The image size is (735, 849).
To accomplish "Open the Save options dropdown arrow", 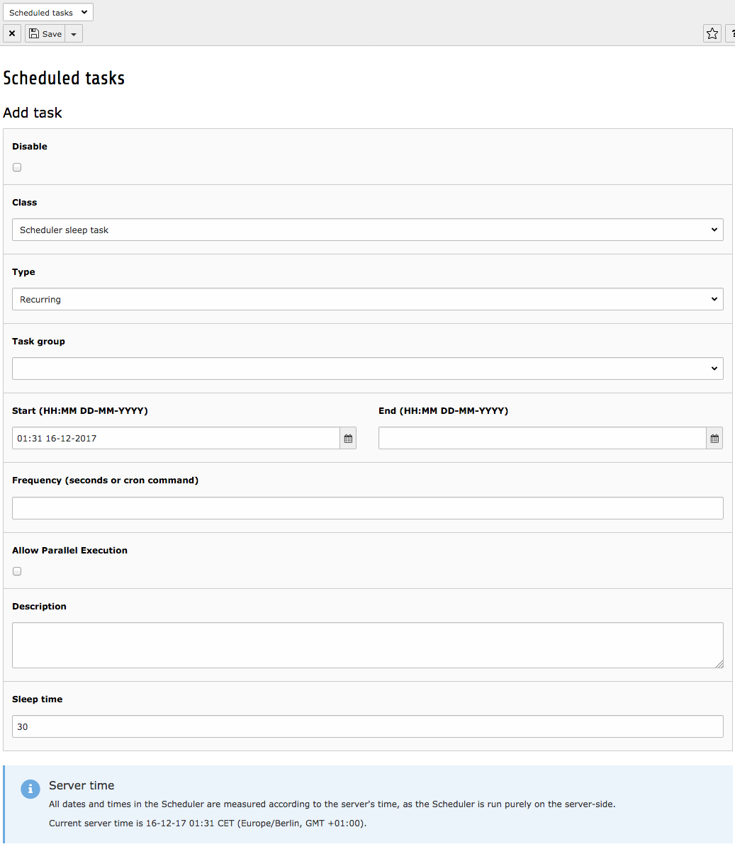I will click(74, 33).
